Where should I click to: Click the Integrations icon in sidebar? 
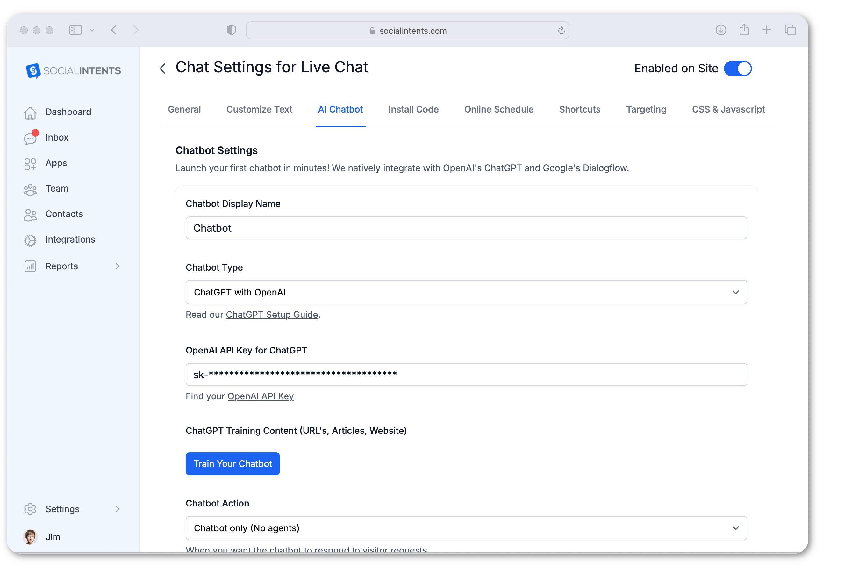click(31, 239)
